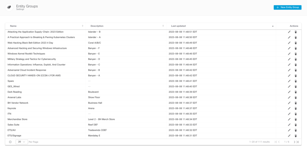Go to next page of results
This screenshot has width=307, height=150.
294,142
